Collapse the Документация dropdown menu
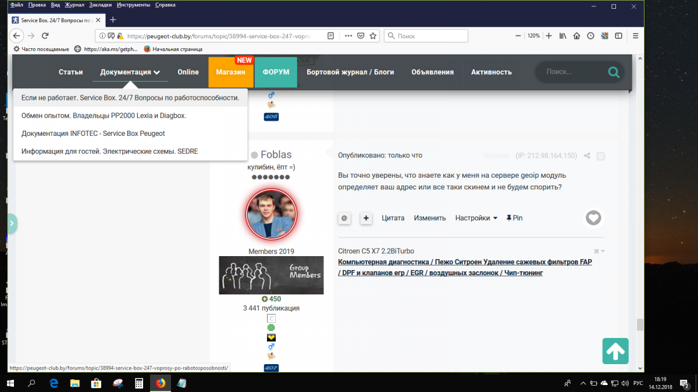The image size is (698, 392). [x=130, y=72]
